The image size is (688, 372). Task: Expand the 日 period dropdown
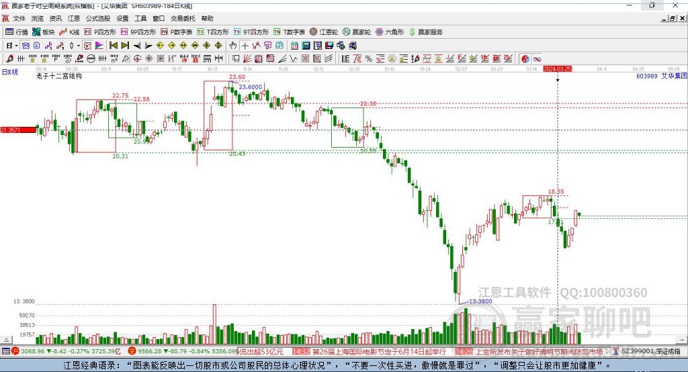pos(16,46)
